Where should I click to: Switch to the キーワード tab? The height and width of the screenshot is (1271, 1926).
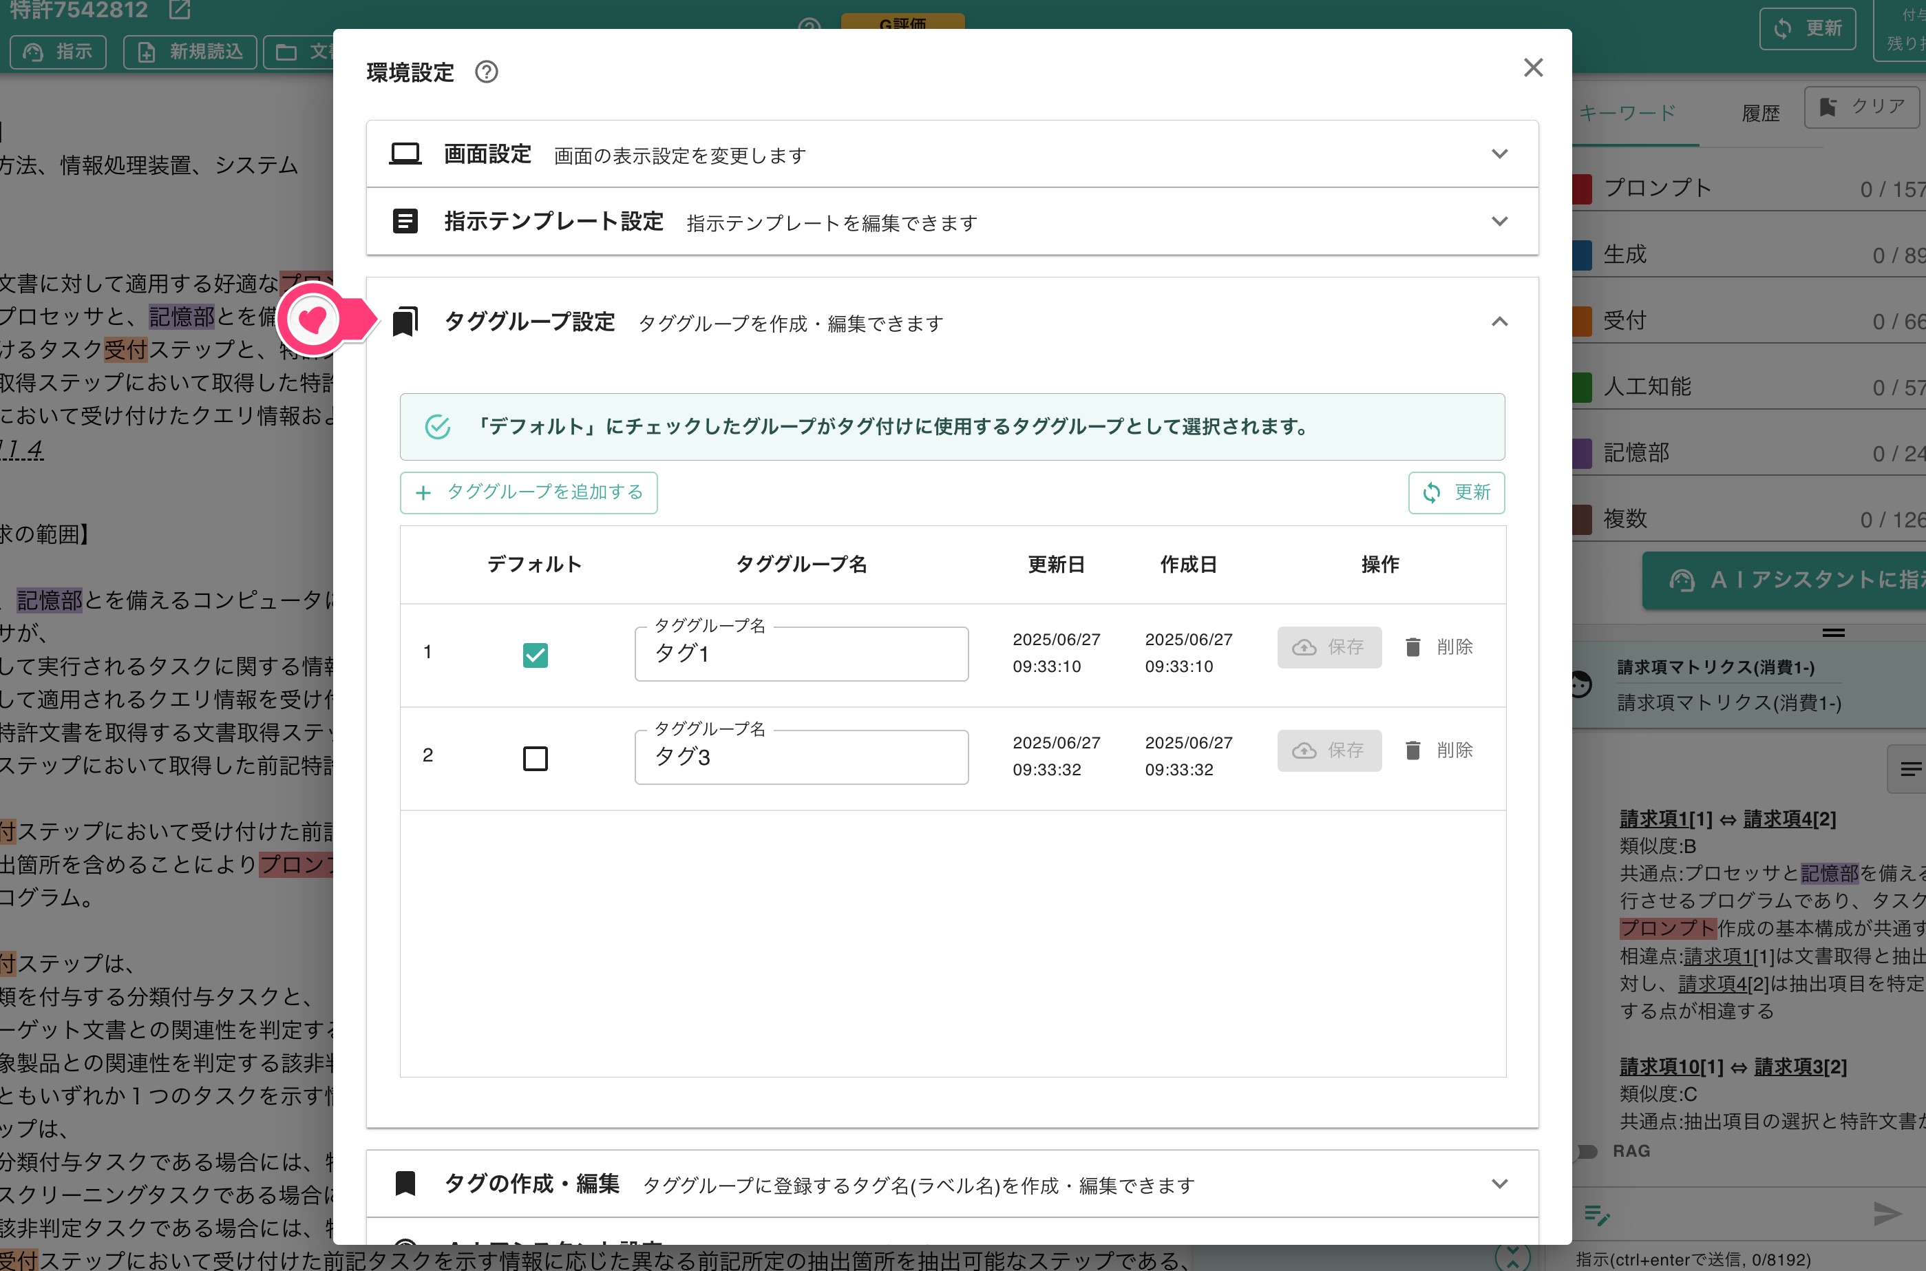(x=1627, y=113)
